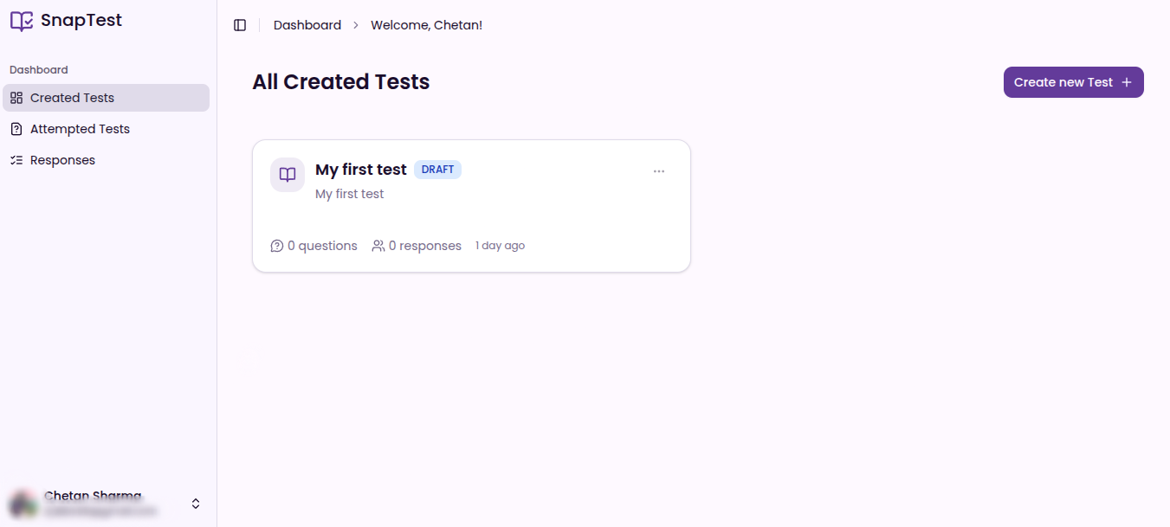Open the My first test title

click(x=361, y=170)
